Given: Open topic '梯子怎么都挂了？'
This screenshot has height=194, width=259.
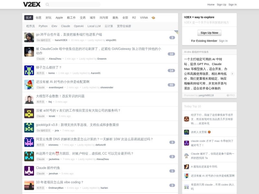Looking at the screenshot, I should coord(49,68).
